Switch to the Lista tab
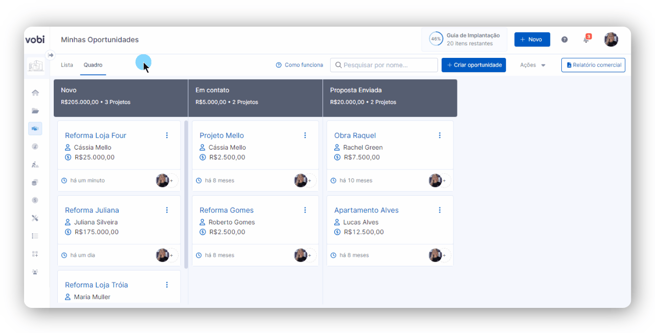The image size is (655, 333). (67, 65)
